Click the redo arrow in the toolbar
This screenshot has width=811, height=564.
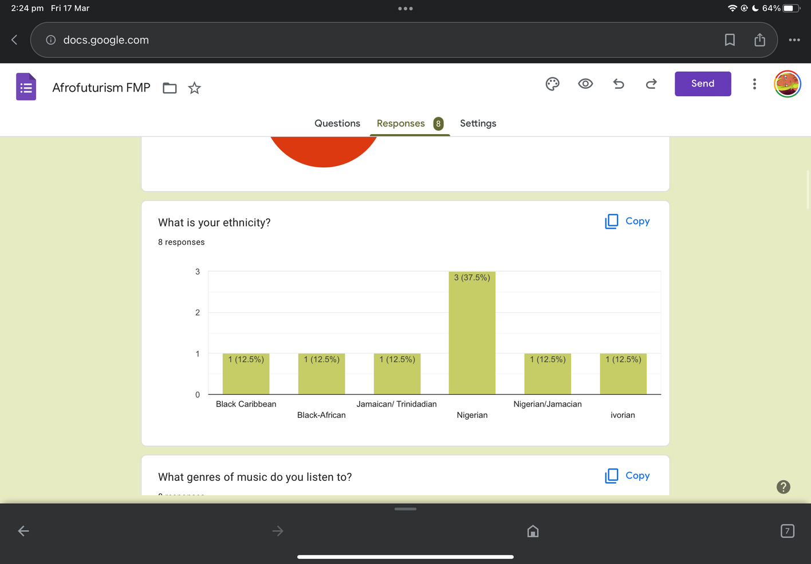point(651,84)
